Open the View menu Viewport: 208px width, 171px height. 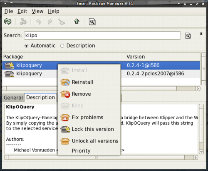pos(37,11)
